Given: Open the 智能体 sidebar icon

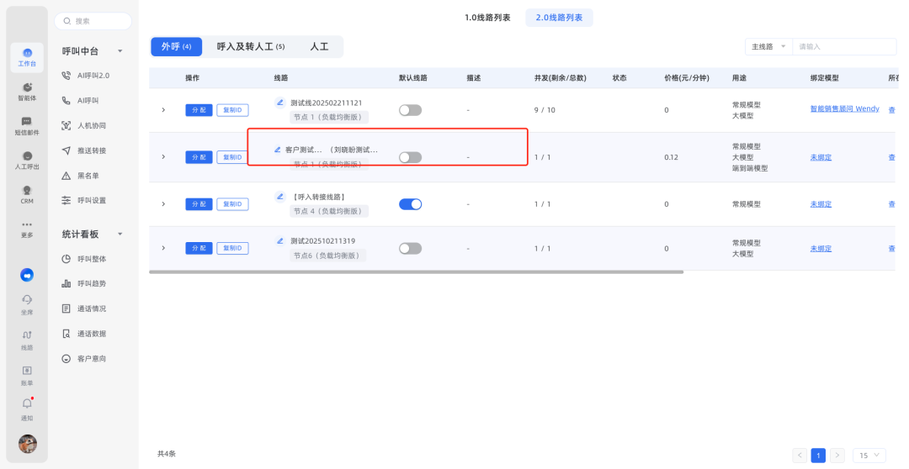Looking at the screenshot, I should pyautogui.click(x=27, y=90).
